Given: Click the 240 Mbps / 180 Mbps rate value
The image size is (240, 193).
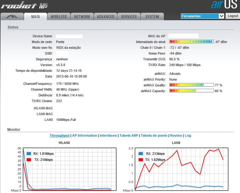Looking at the screenshot, I should pyautogui.click(x=185, y=65).
